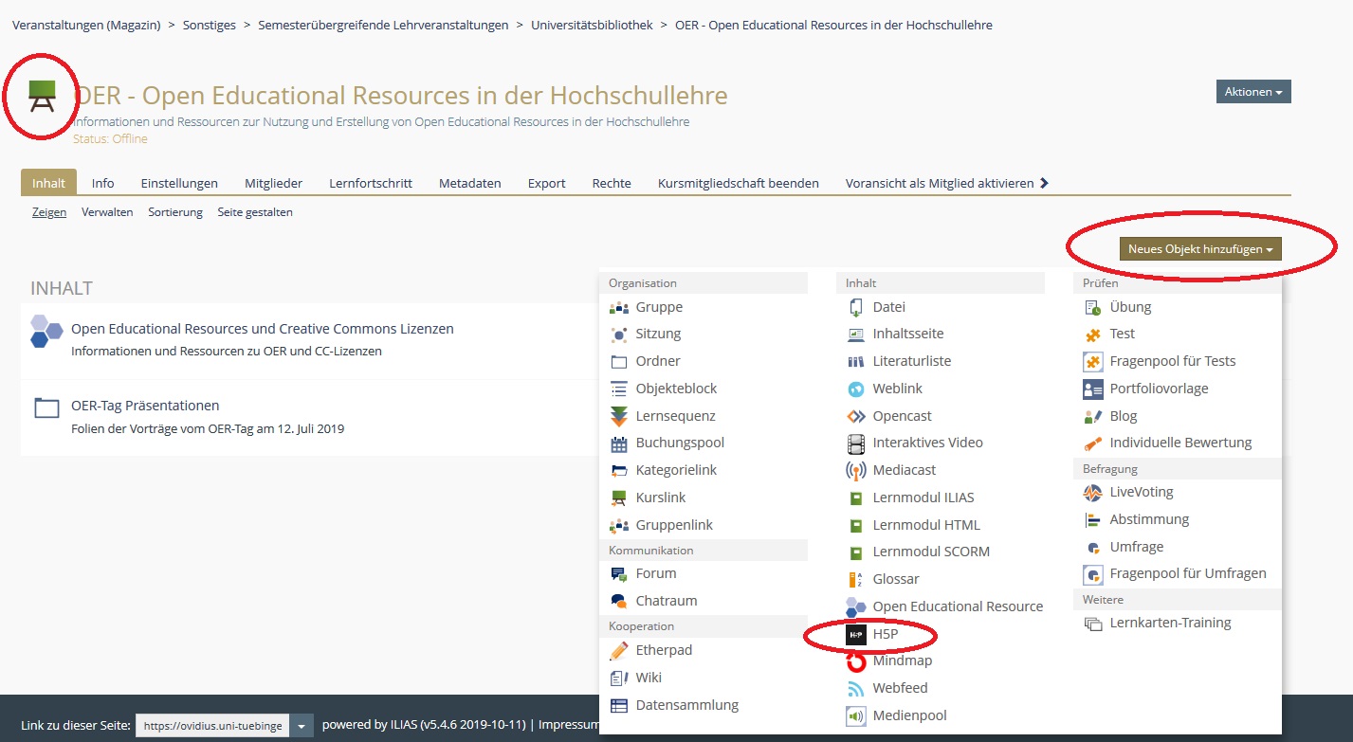
Task: Click the course blackboard icon beside title
Action: pyautogui.click(x=42, y=96)
